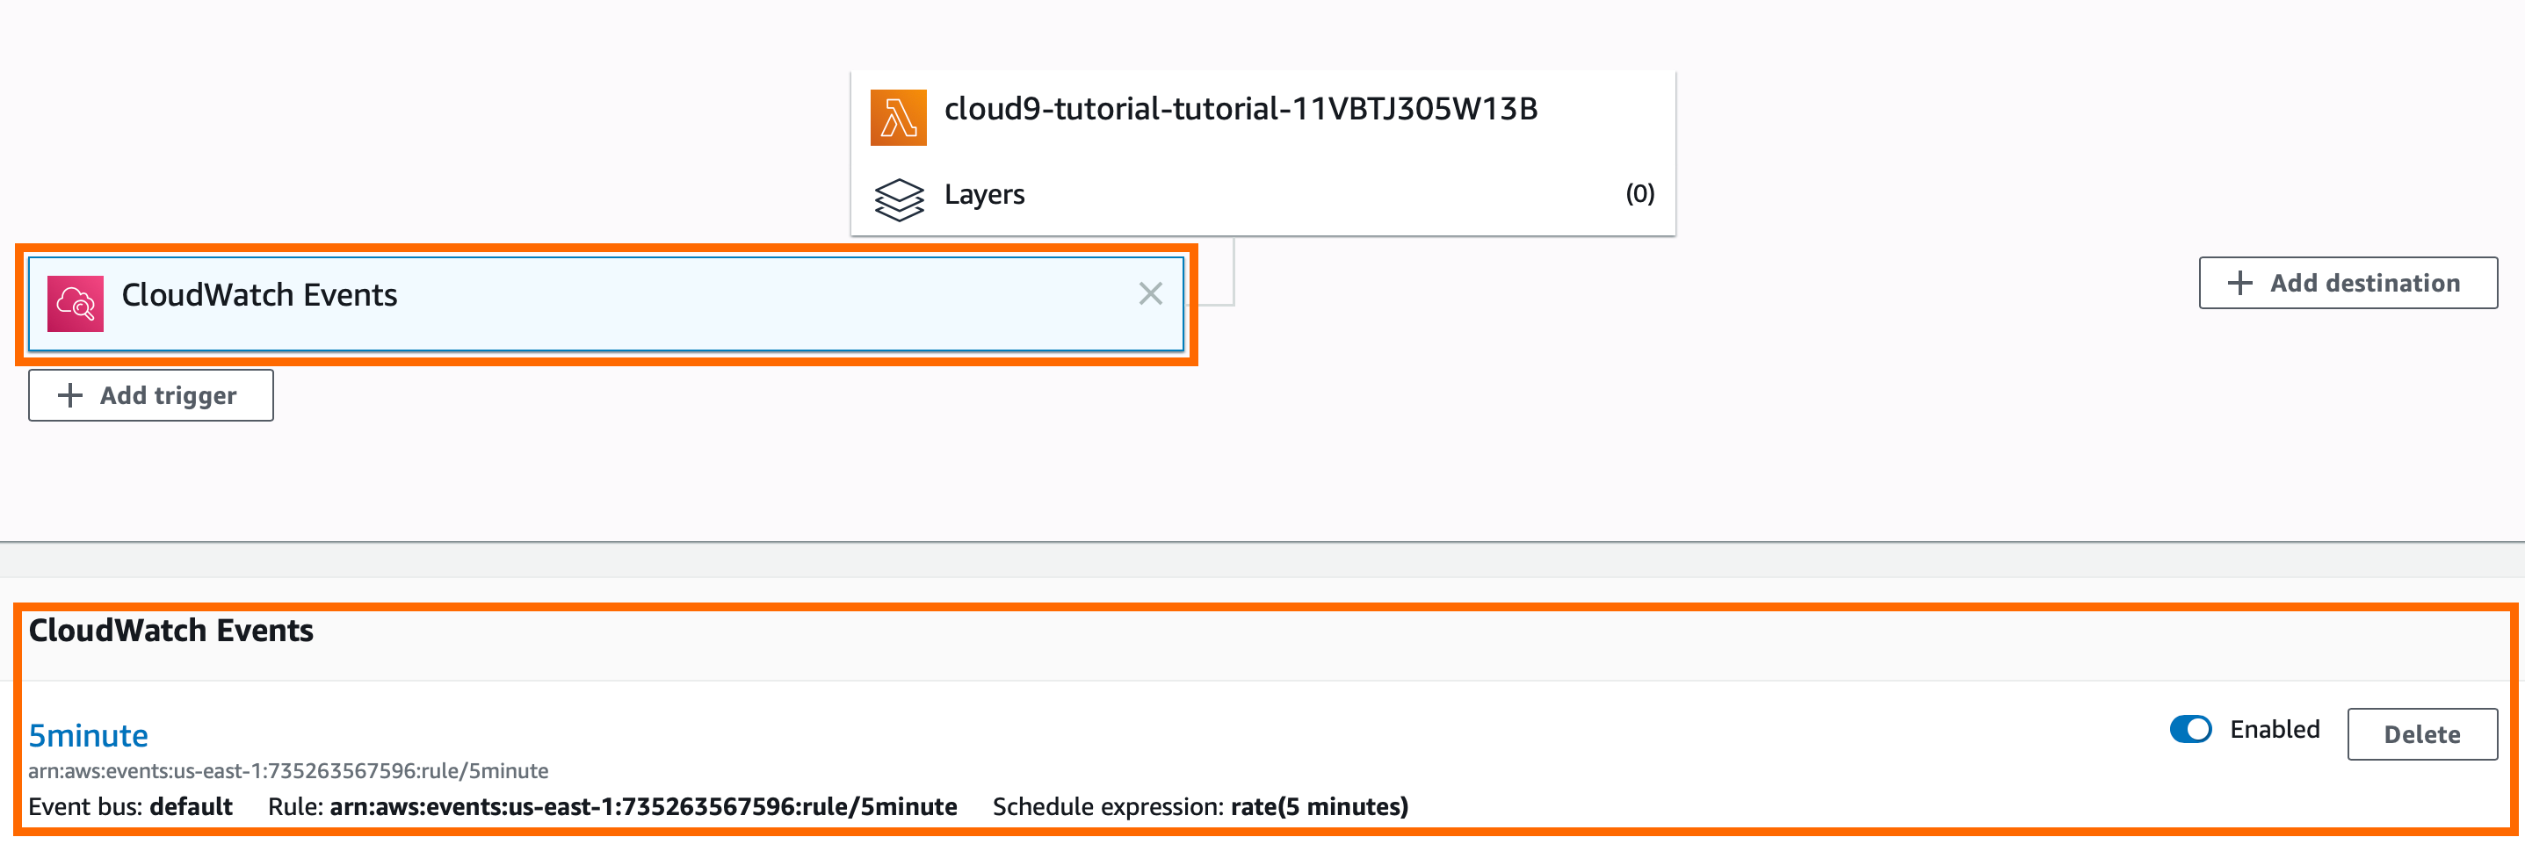
Task: Select the Lambda function icon
Action: (x=898, y=114)
